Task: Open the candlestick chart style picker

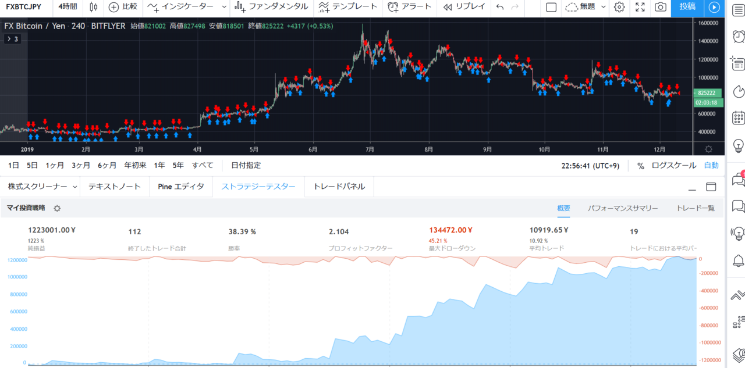Action: click(x=94, y=7)
